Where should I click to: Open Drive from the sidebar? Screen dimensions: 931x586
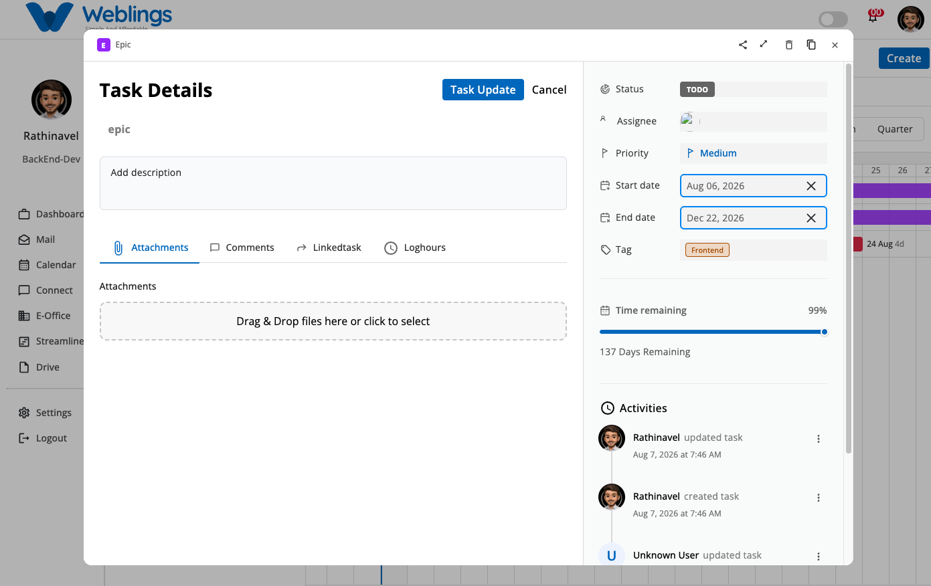(39, 367)
